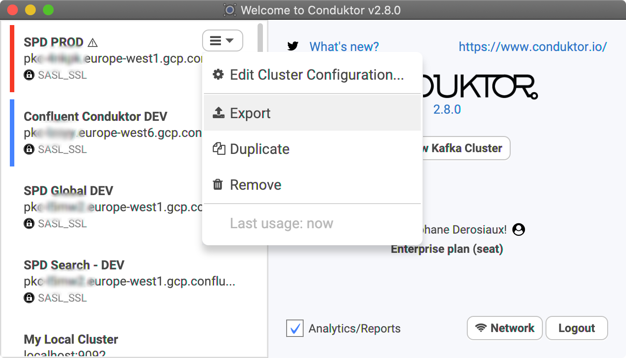This screenshot has width=626, height=358.
Task: Open the SPD PROD cluster hamburger menu
Action: tap(223, 41)
